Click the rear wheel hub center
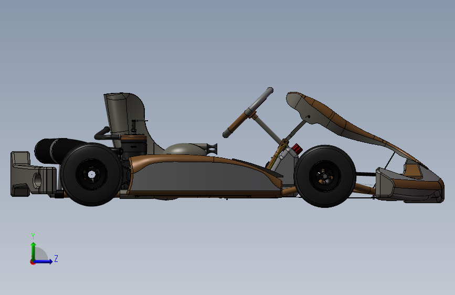455x295 pixels. click(92, 174)
